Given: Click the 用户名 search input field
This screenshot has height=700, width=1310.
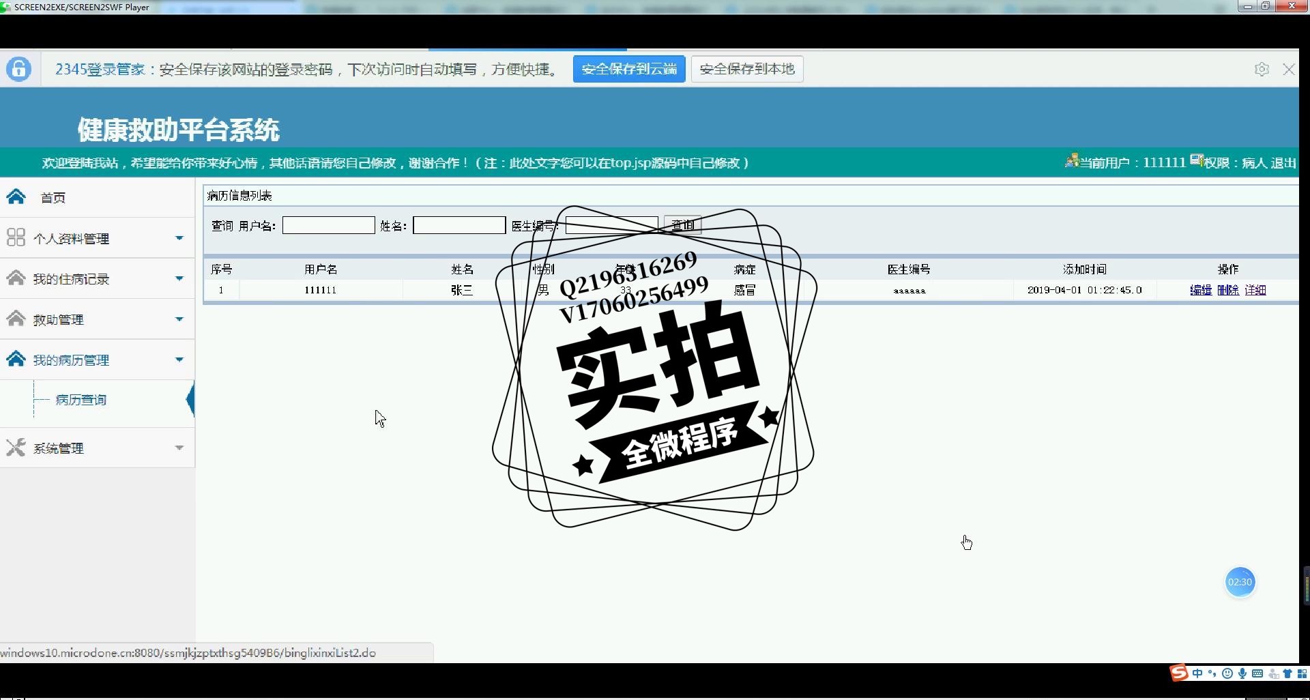Looking at the screenshot, I should (328, 225).
